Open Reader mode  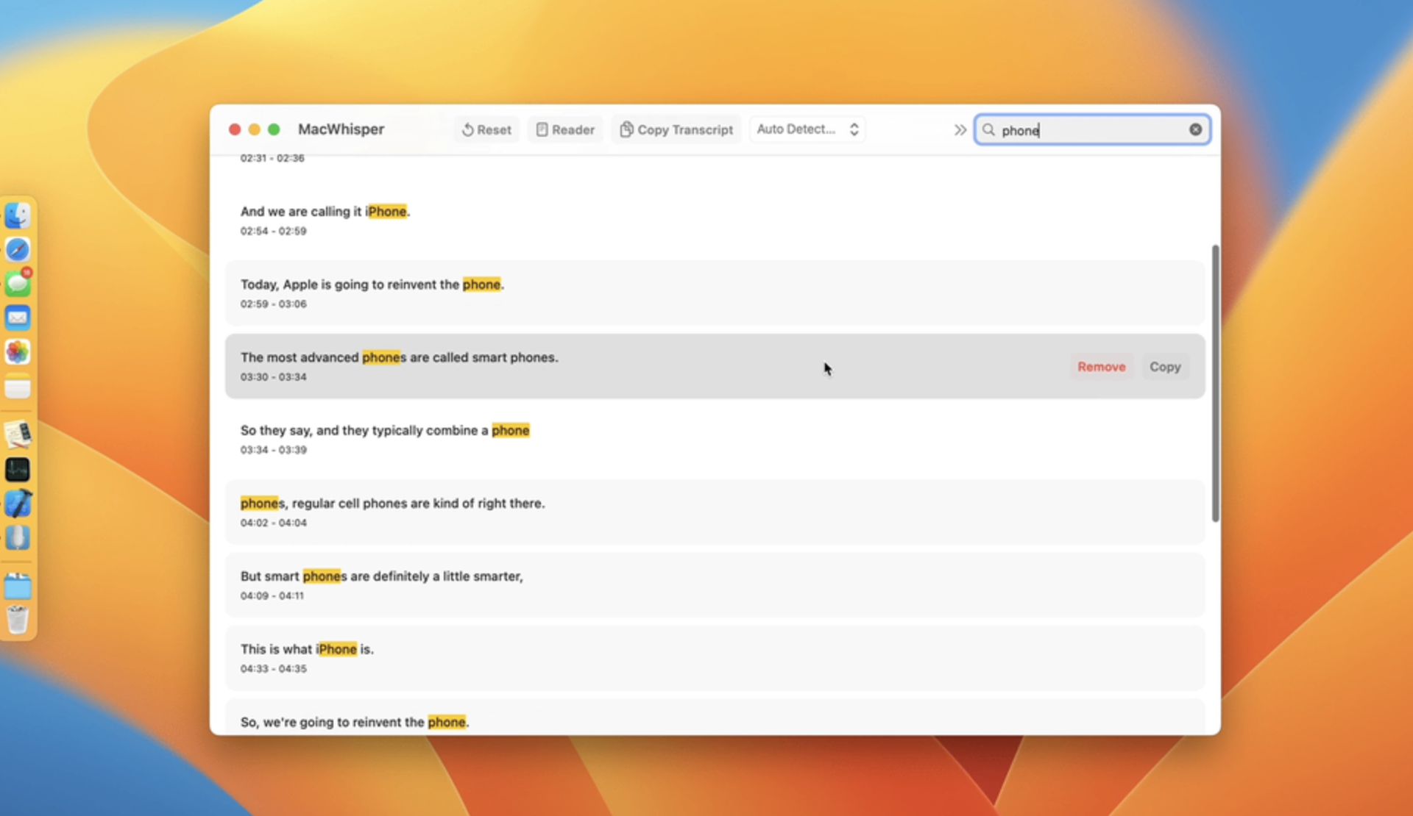tap(565, 129)
